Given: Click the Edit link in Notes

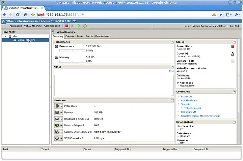Looking at the screenshot, I should coord(171,71).
